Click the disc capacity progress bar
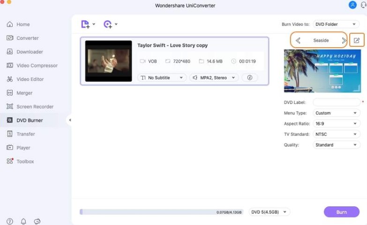The image size is (367, 225). [x=162, y=212]
